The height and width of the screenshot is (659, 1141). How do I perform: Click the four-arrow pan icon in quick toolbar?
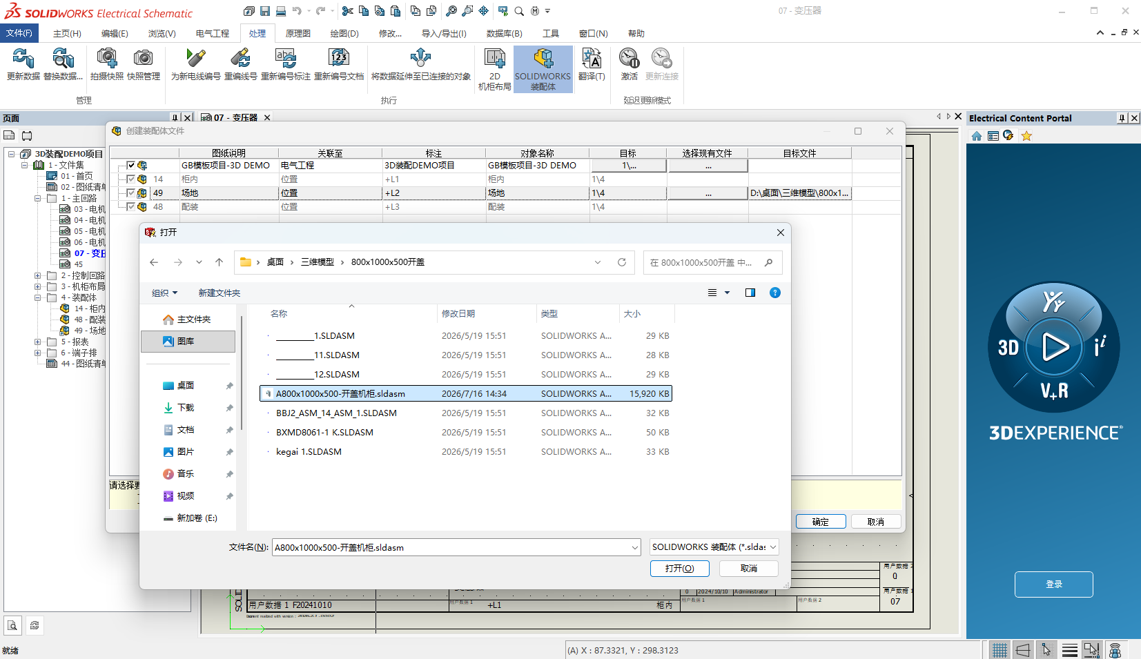[484, 11]
